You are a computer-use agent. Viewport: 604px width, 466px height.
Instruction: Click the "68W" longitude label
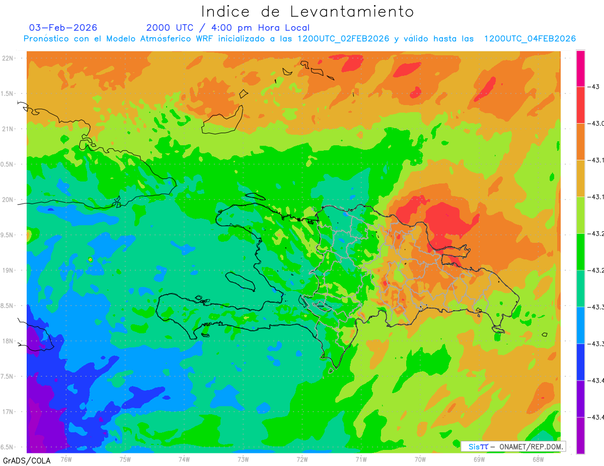pos(538,459)
